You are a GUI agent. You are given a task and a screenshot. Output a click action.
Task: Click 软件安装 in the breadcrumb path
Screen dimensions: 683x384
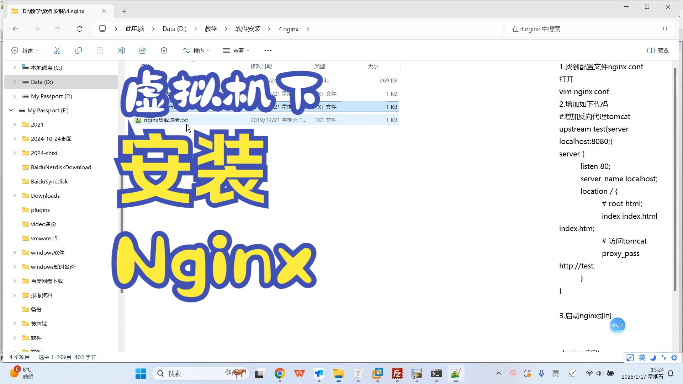point(248,29)
